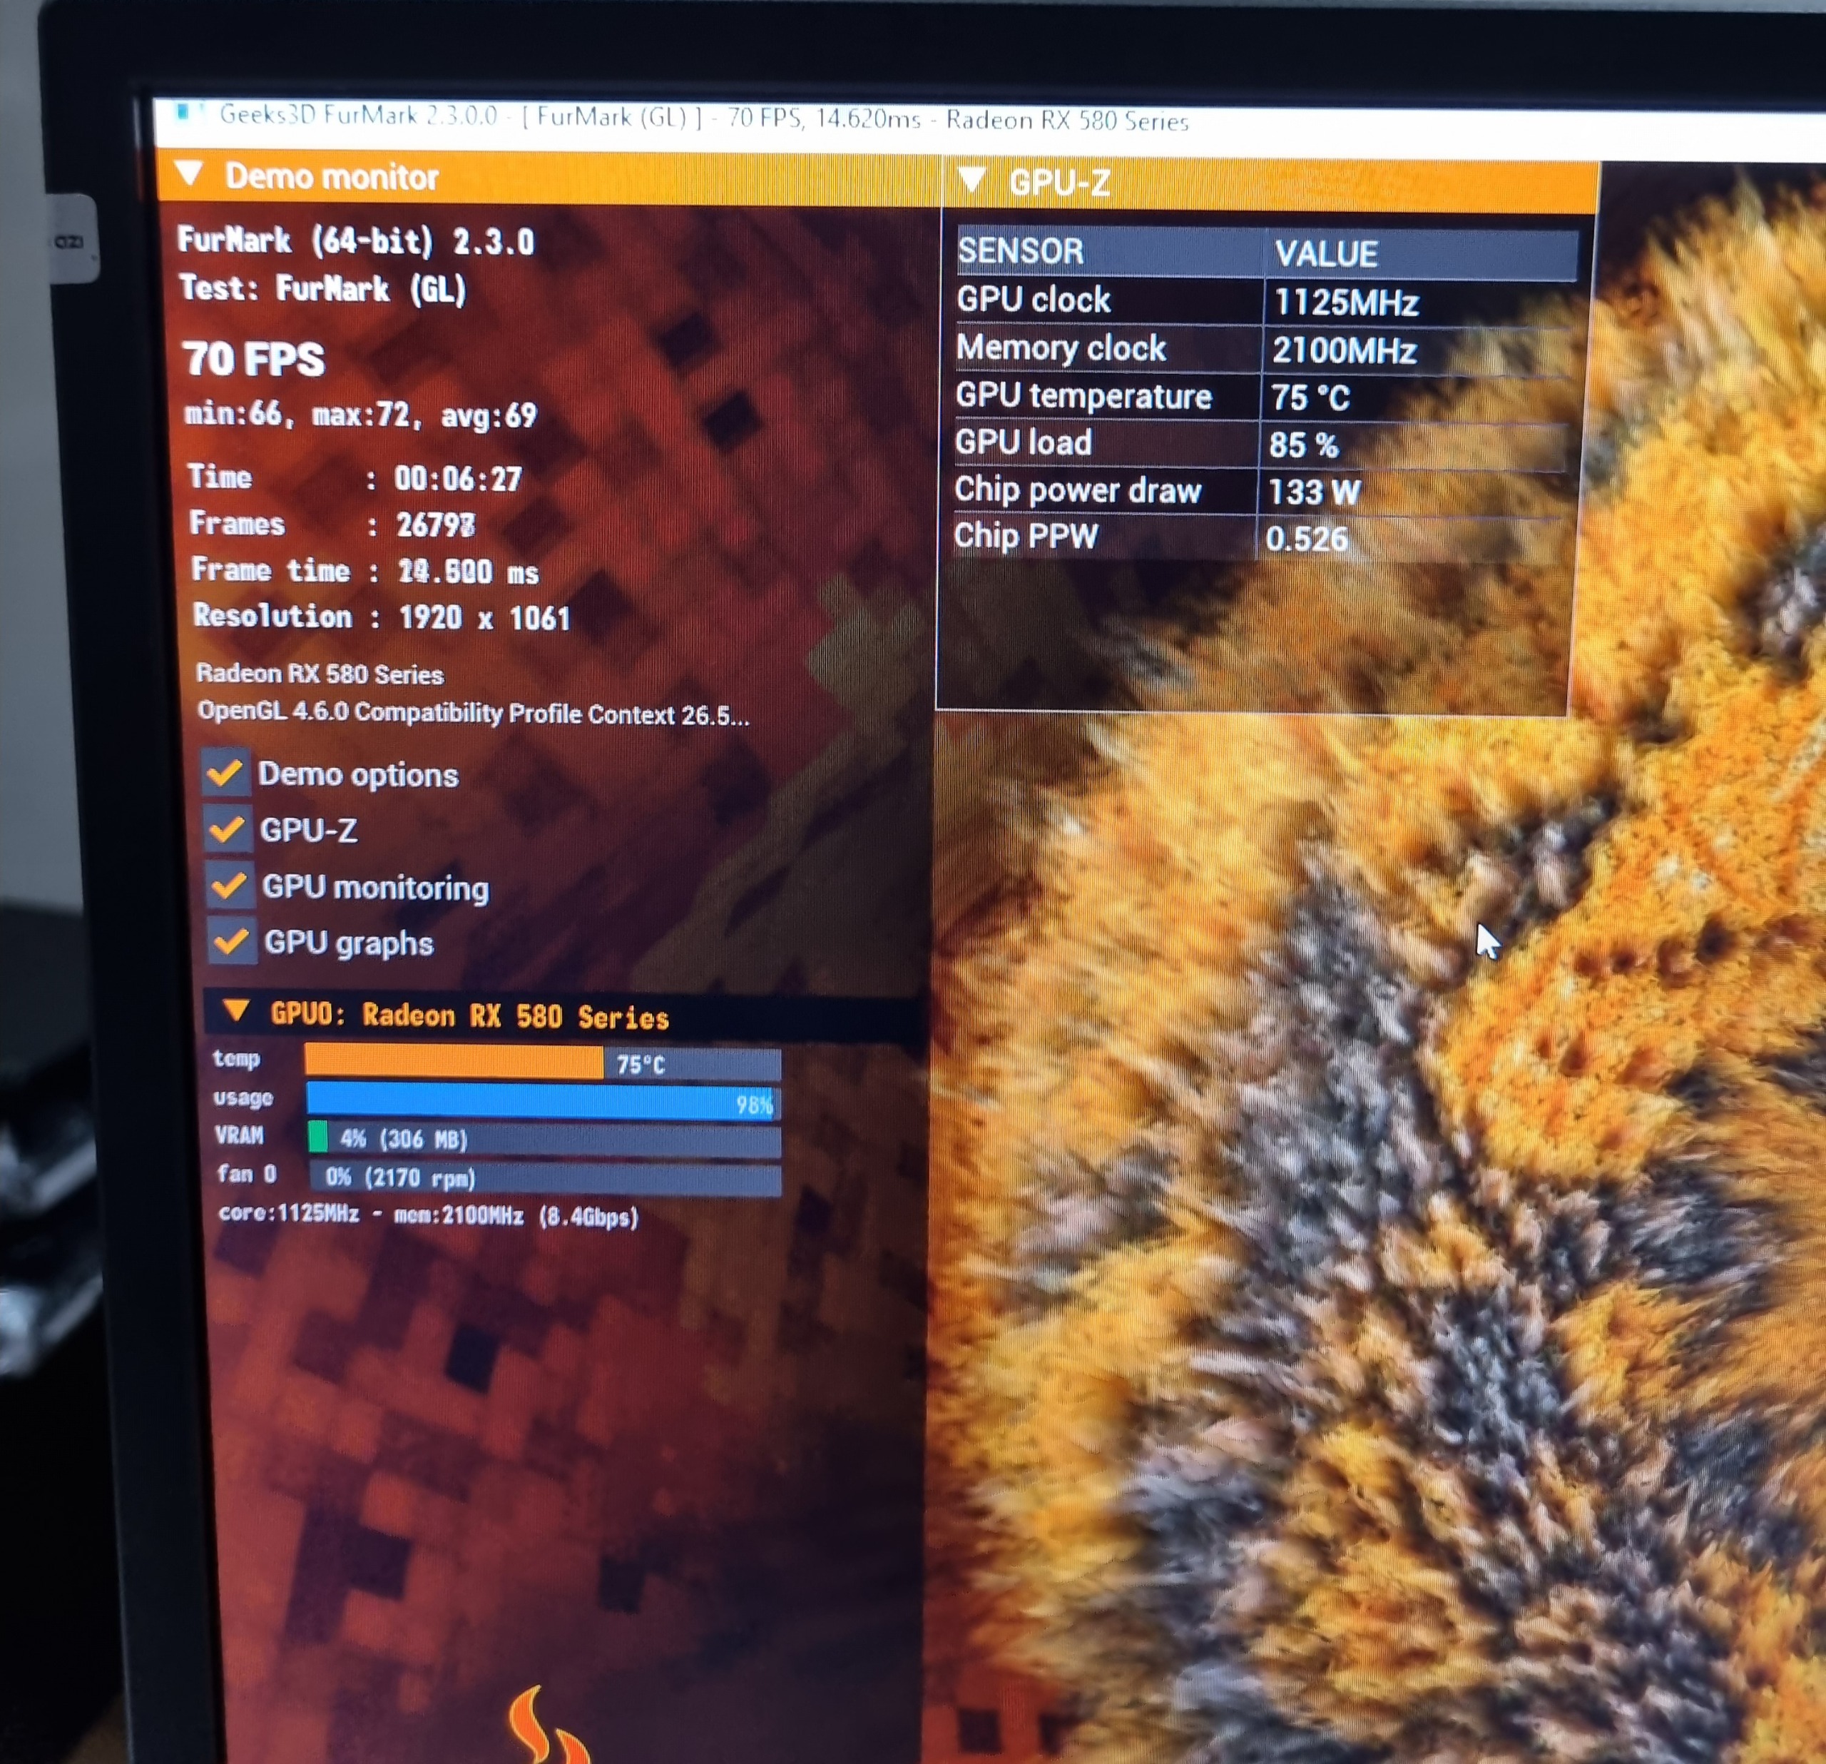The height and width of the screenshot is (1764, 1826).
Task: Collapse the GPU0 Radeon RX 580 section
Action: pos(235,1010)
